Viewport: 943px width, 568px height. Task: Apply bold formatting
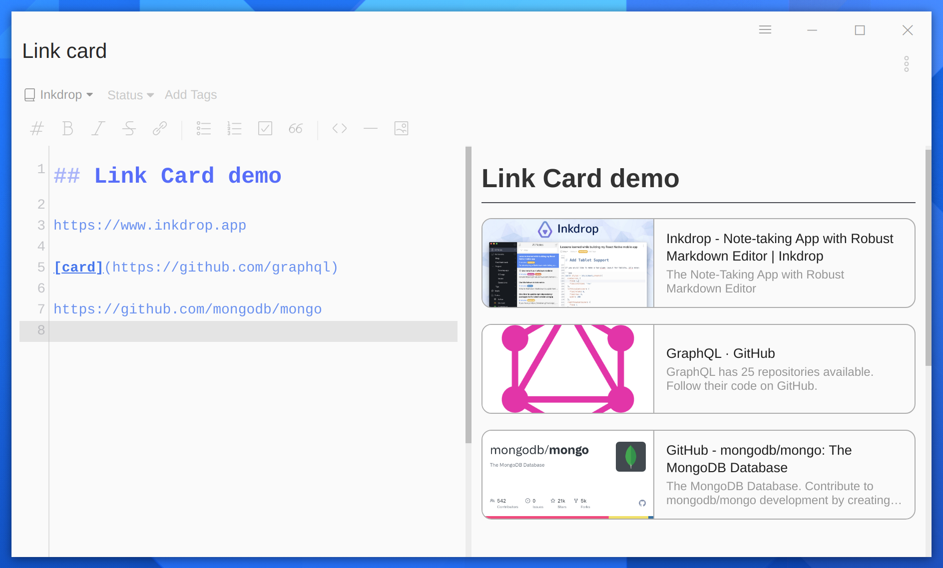tap(67, 129)
